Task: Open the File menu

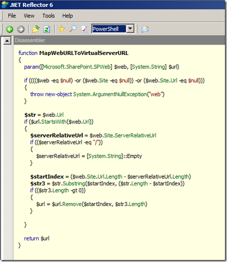Action: pos(12,16)
